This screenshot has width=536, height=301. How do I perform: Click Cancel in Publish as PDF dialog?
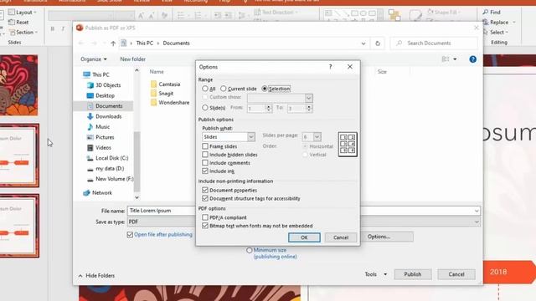pos(456,274)
